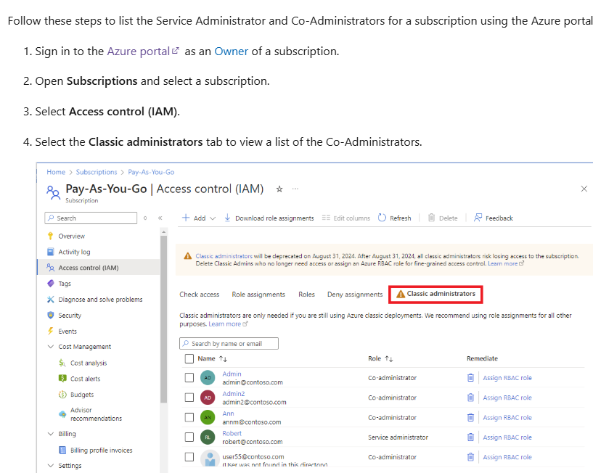Check the box for Robert row

point(189,437)
